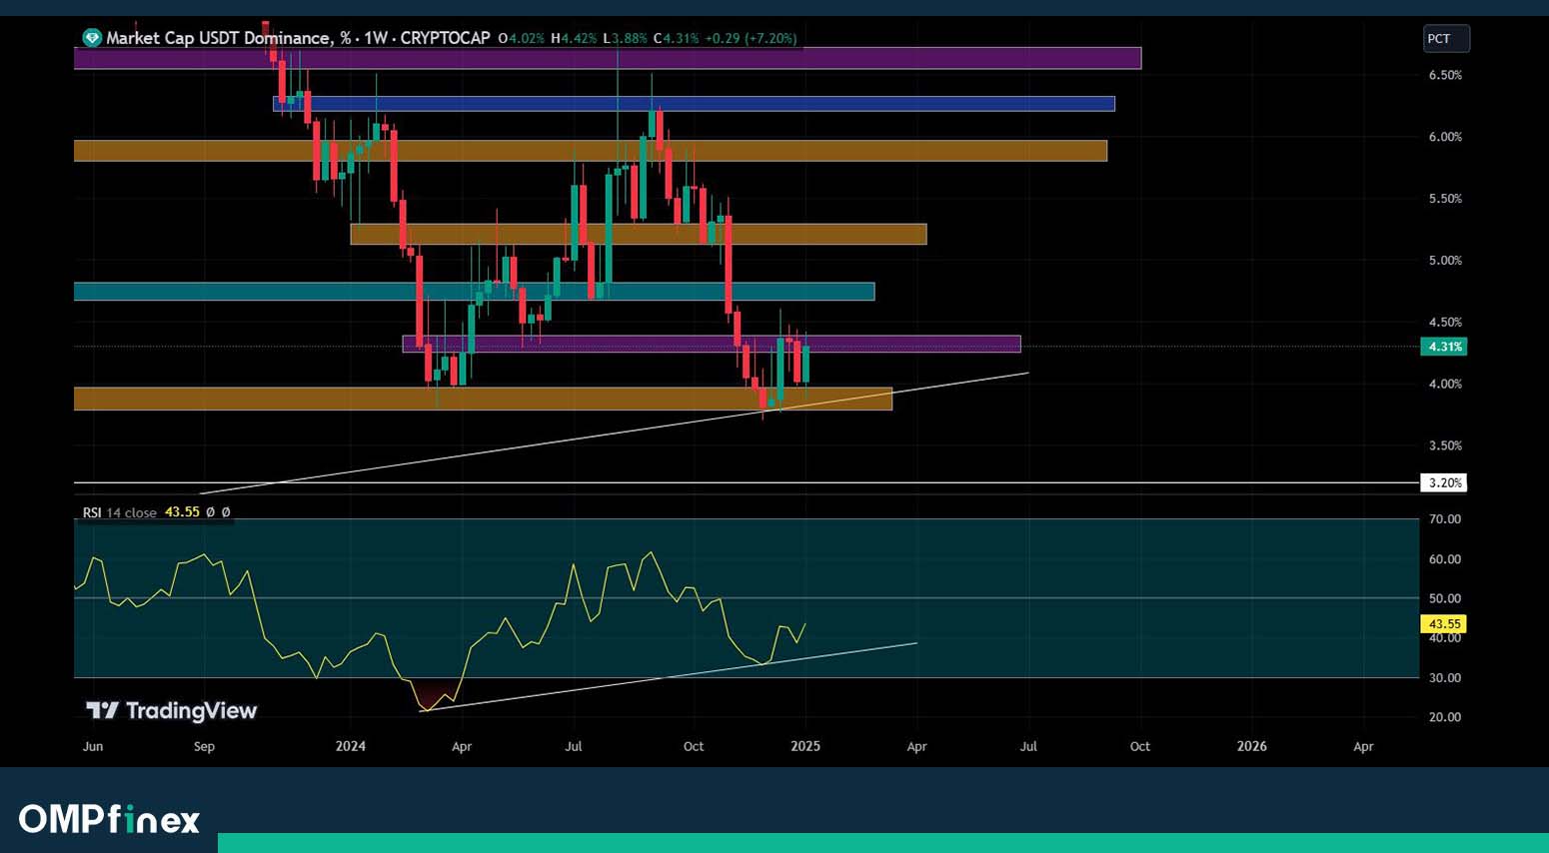1549x853 pixels.
Task: Click the 5.50% price axis label
Action: coord(1445,199)
